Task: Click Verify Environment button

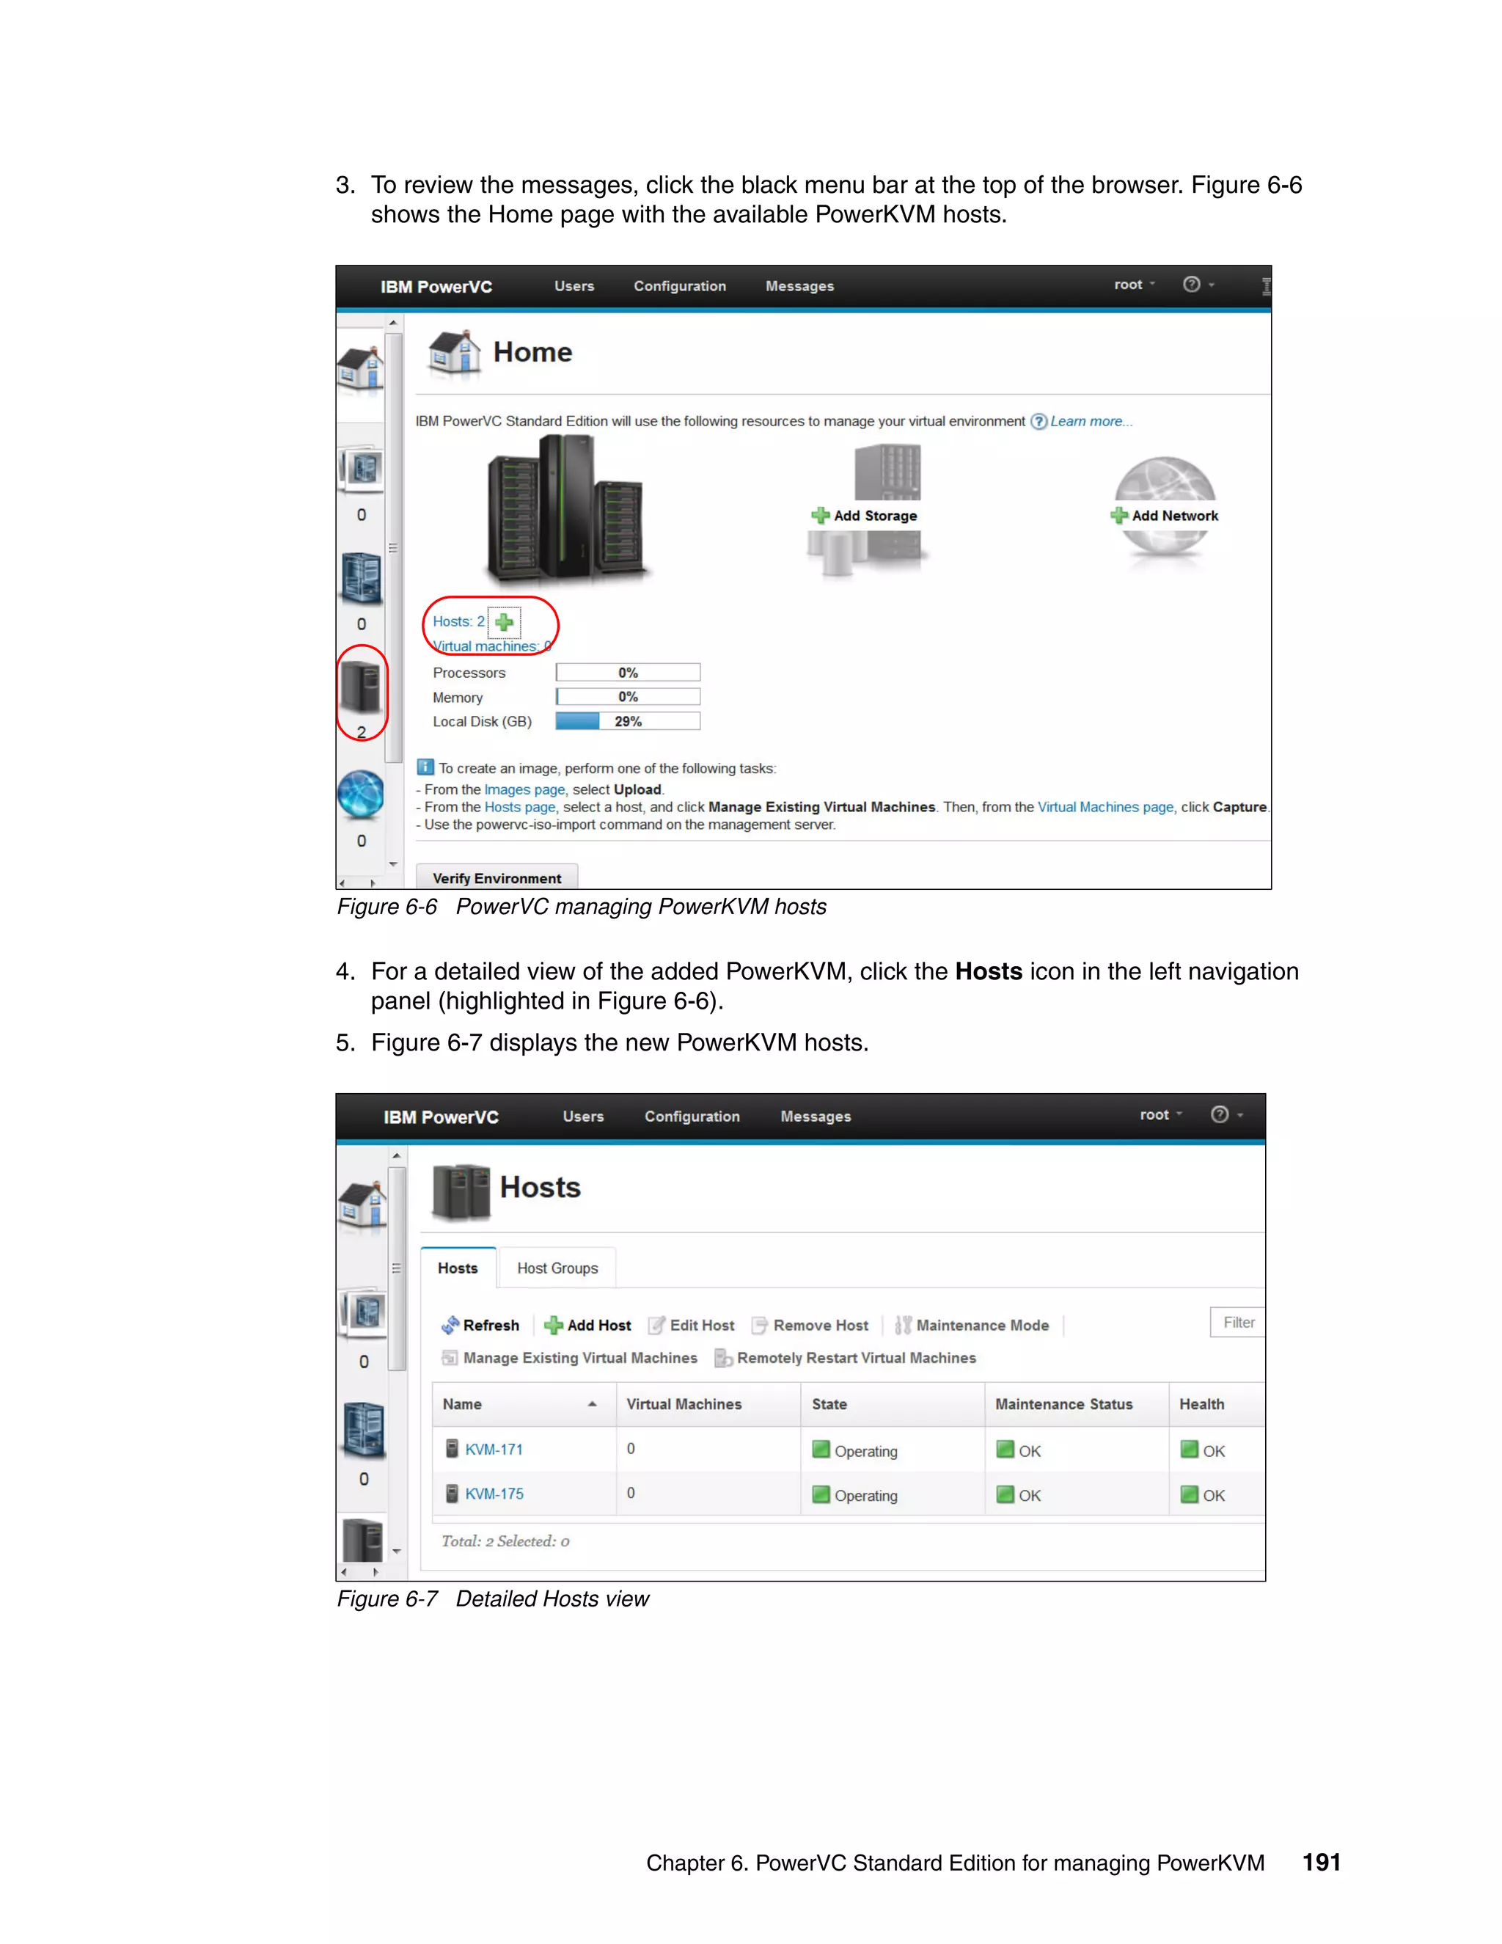Action: (497, 877)
